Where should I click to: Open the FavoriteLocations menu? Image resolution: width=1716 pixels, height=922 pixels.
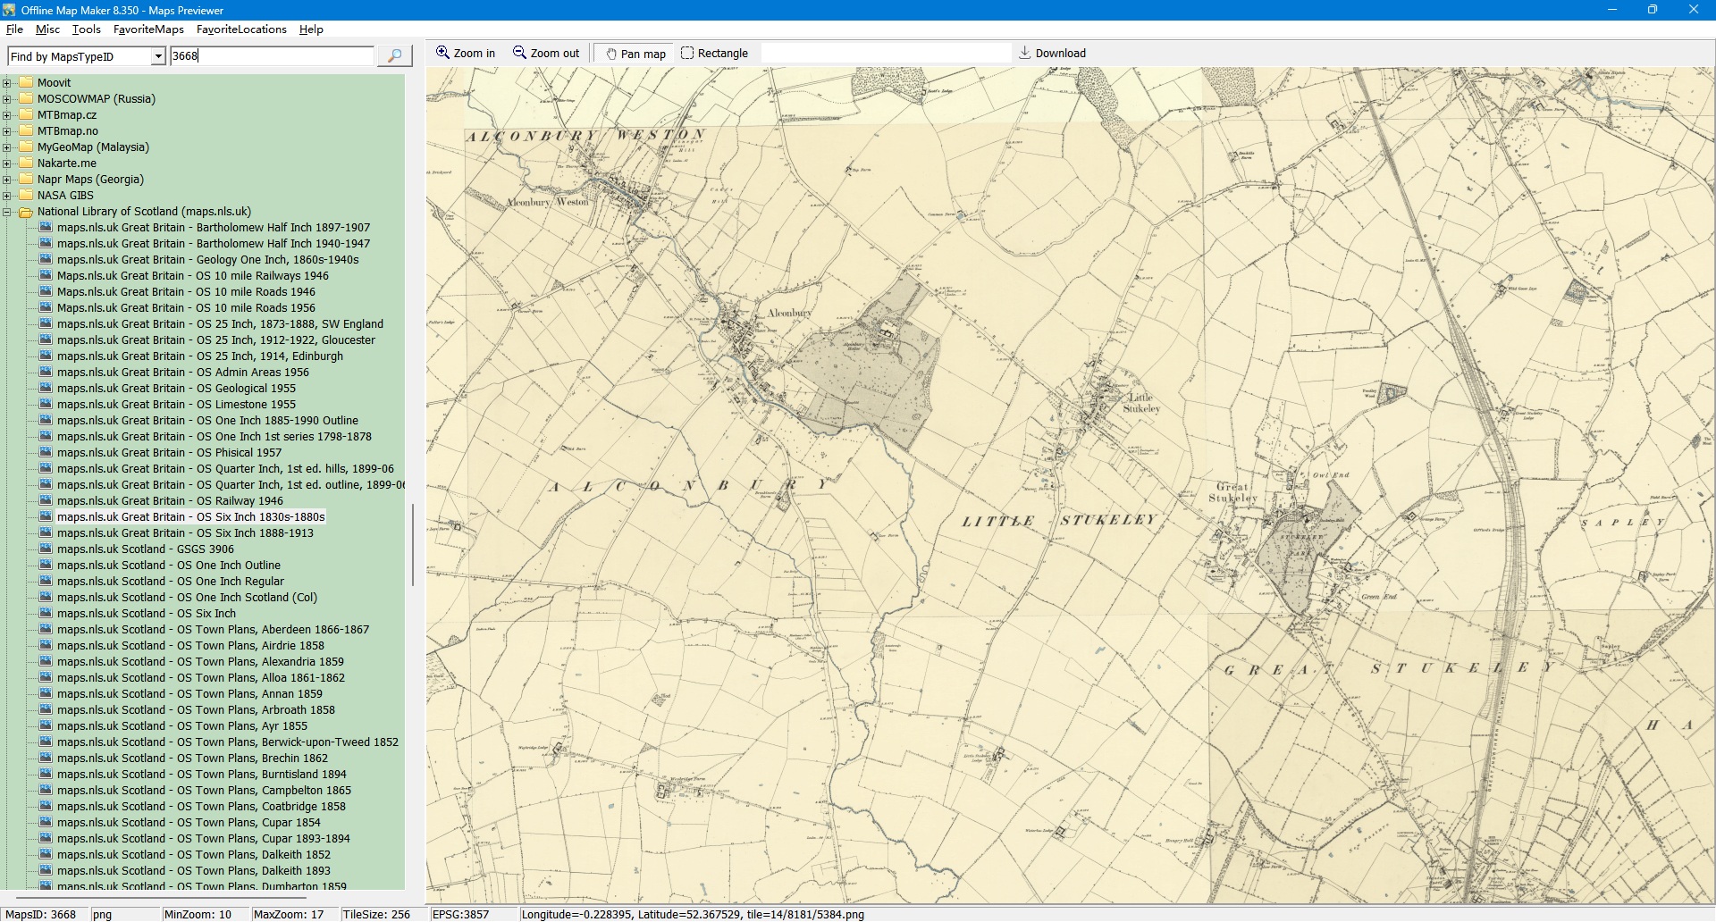[x=241, y=29]
